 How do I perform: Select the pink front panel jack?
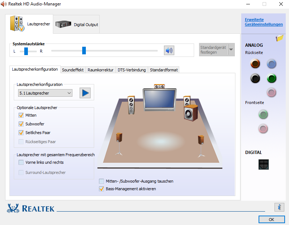(263, 129)
